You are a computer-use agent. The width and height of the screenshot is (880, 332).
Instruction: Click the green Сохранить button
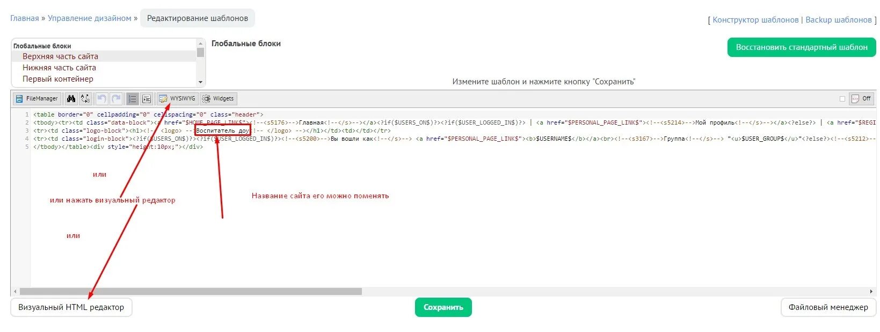(x=443, y=307)
